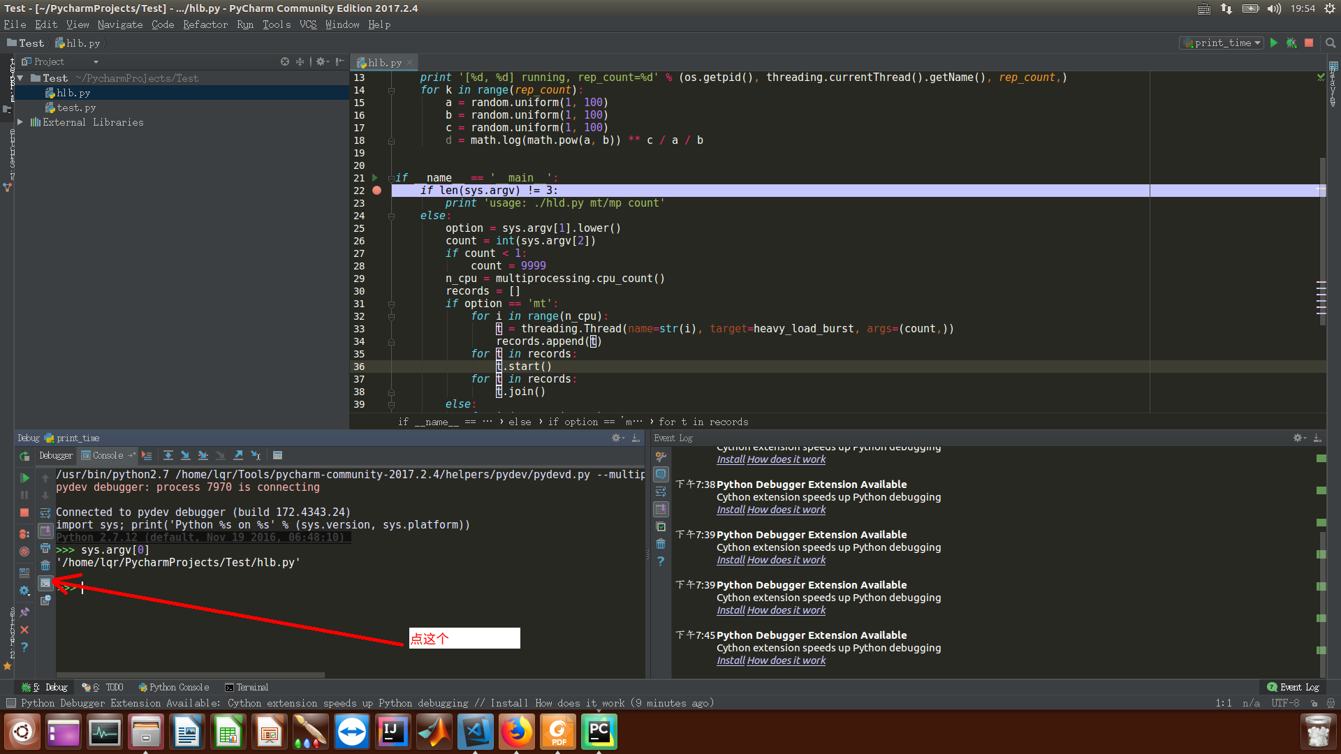Click Run to Cursor debug button
The width and height of the screenshot is (1341, 754).
click(256, 455)
